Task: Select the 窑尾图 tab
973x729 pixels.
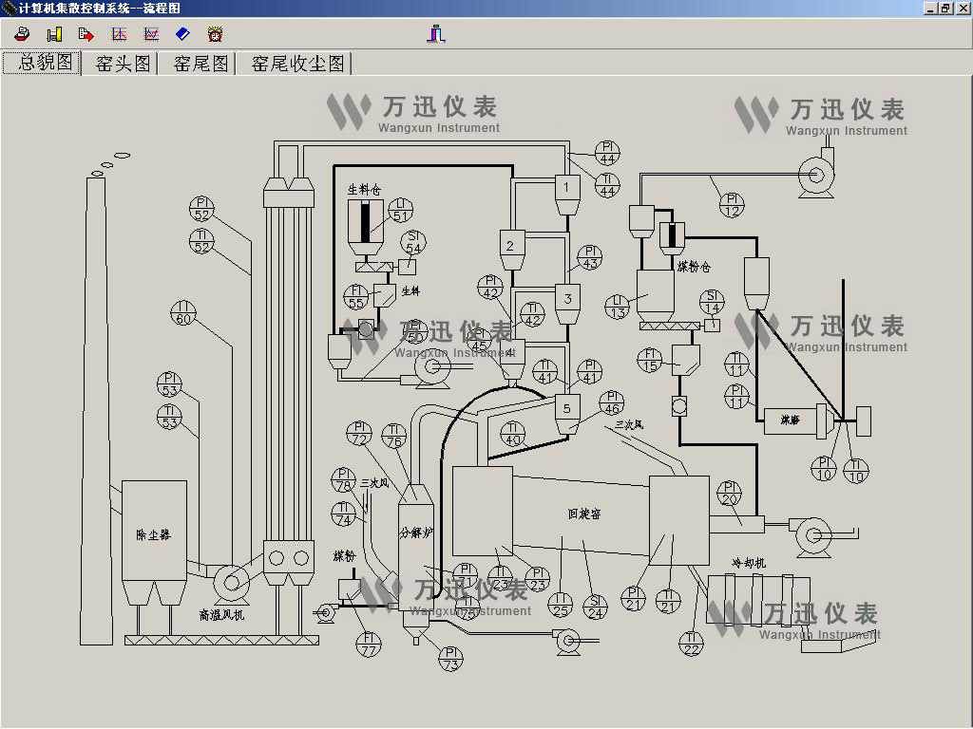Action: [x=201, y=64]
